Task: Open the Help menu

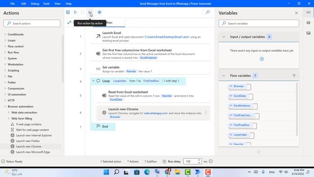Action: click(69, 3)
